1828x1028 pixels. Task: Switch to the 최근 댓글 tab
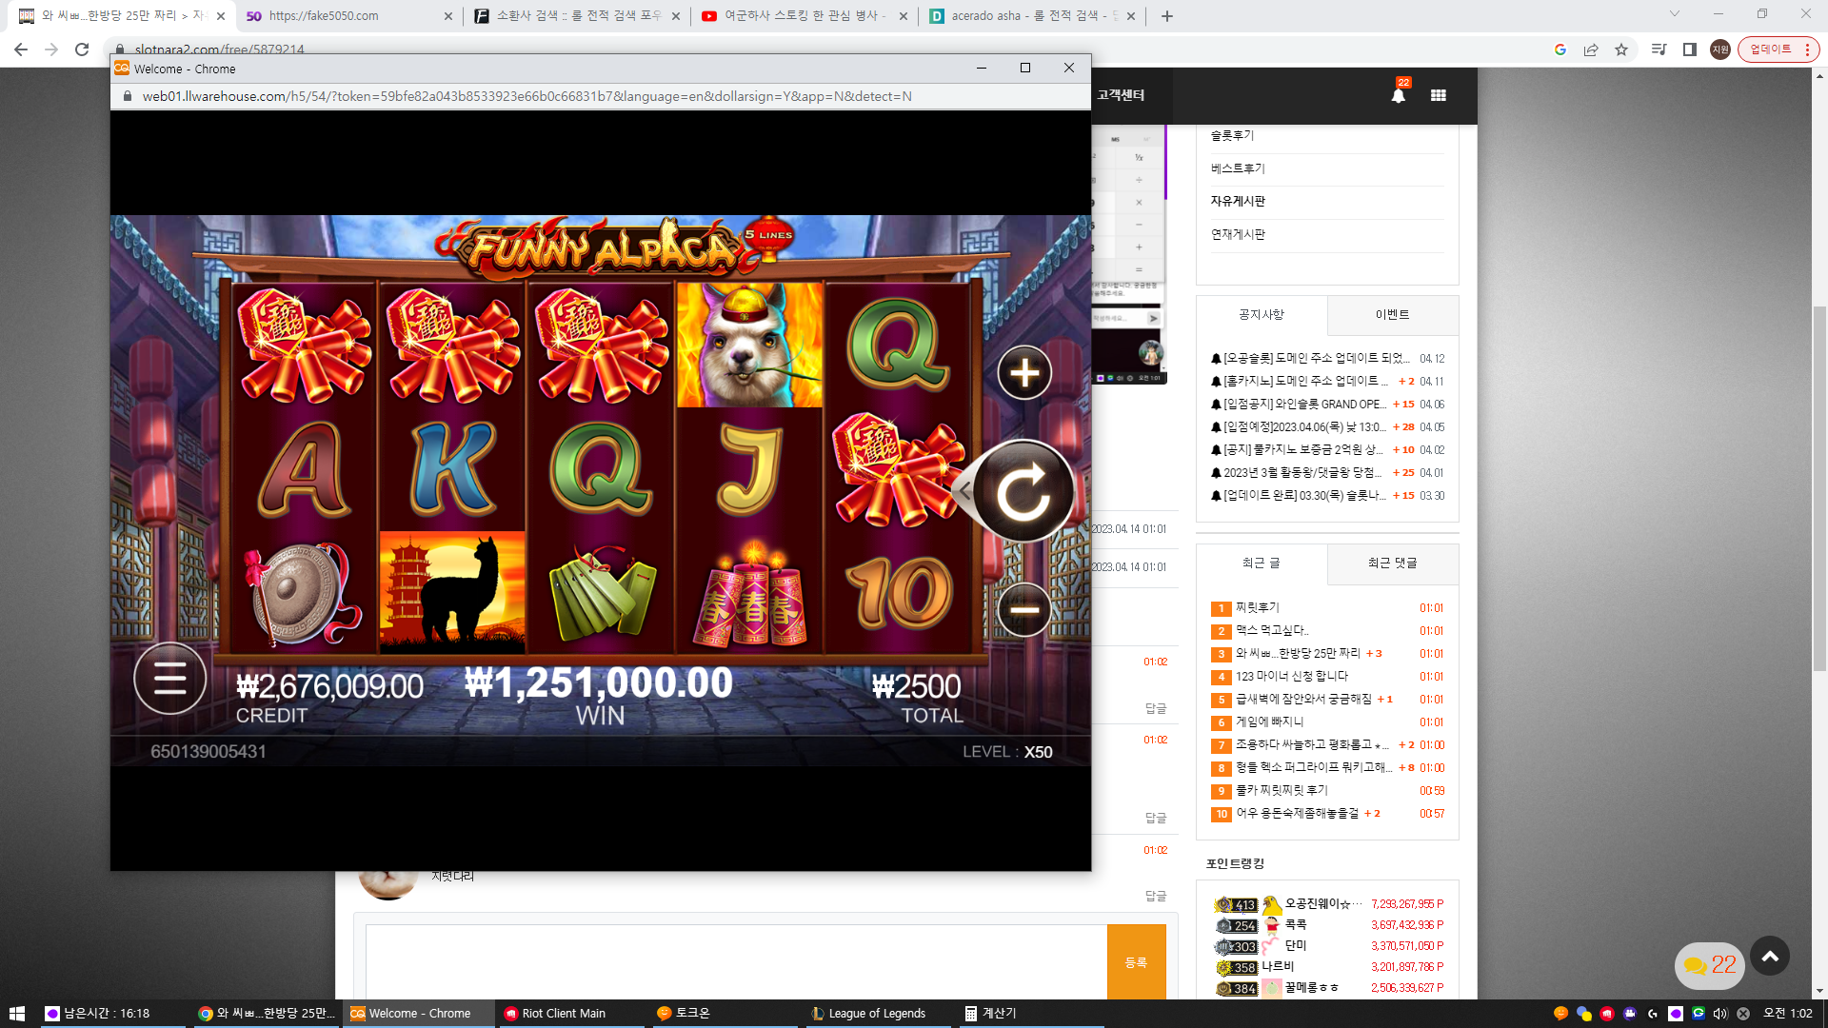pyautogui.click(x=1393, y=563)
